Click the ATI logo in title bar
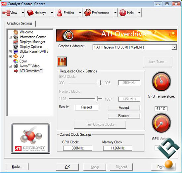This screenshot has width=182, height=173. (4, 4)
